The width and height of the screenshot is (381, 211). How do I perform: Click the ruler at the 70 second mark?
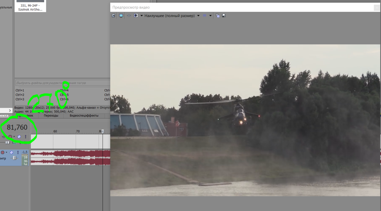tap(78, 131)
